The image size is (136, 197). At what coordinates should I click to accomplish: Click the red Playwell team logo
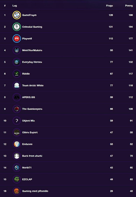[17, 38]
